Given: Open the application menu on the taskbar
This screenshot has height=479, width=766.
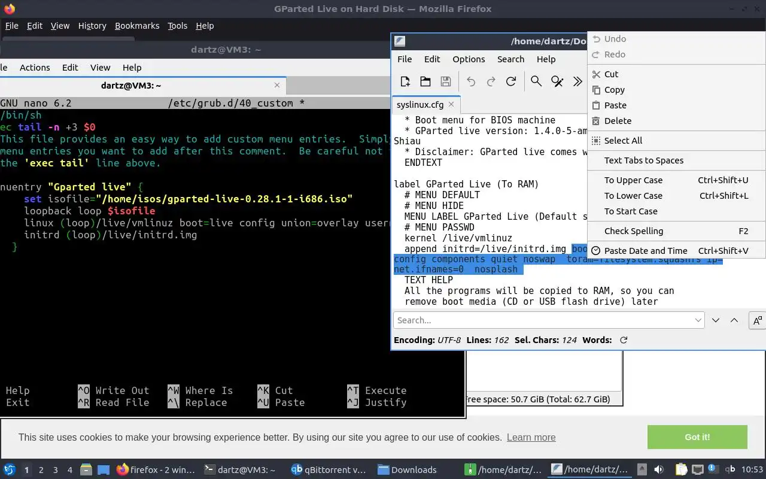Looking at the screenshot, I should (10, 470).
